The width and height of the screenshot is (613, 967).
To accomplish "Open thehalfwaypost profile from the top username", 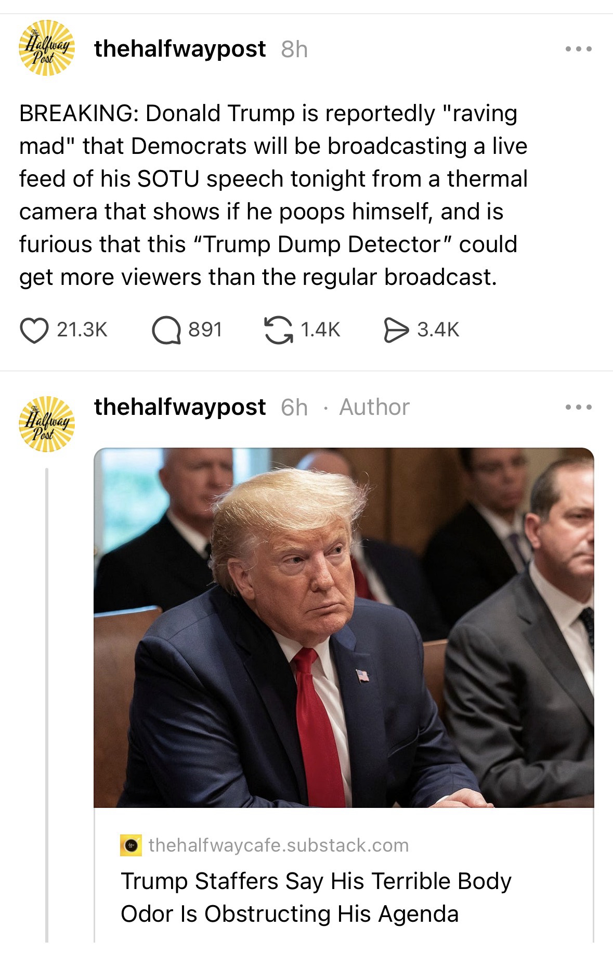I will click(180, 49).
